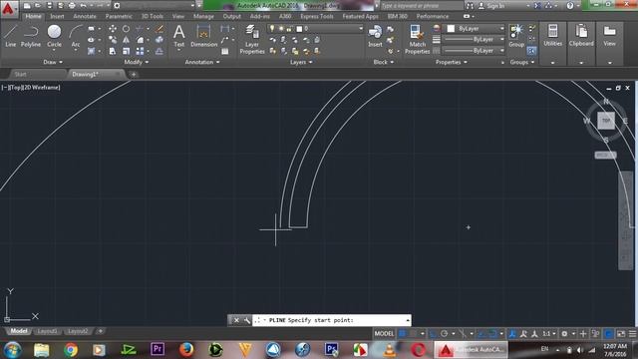Screen dimensions: 638x359
Task: Click the white layer color swatch
Action: pyautogui.click(x=299, y=29)
